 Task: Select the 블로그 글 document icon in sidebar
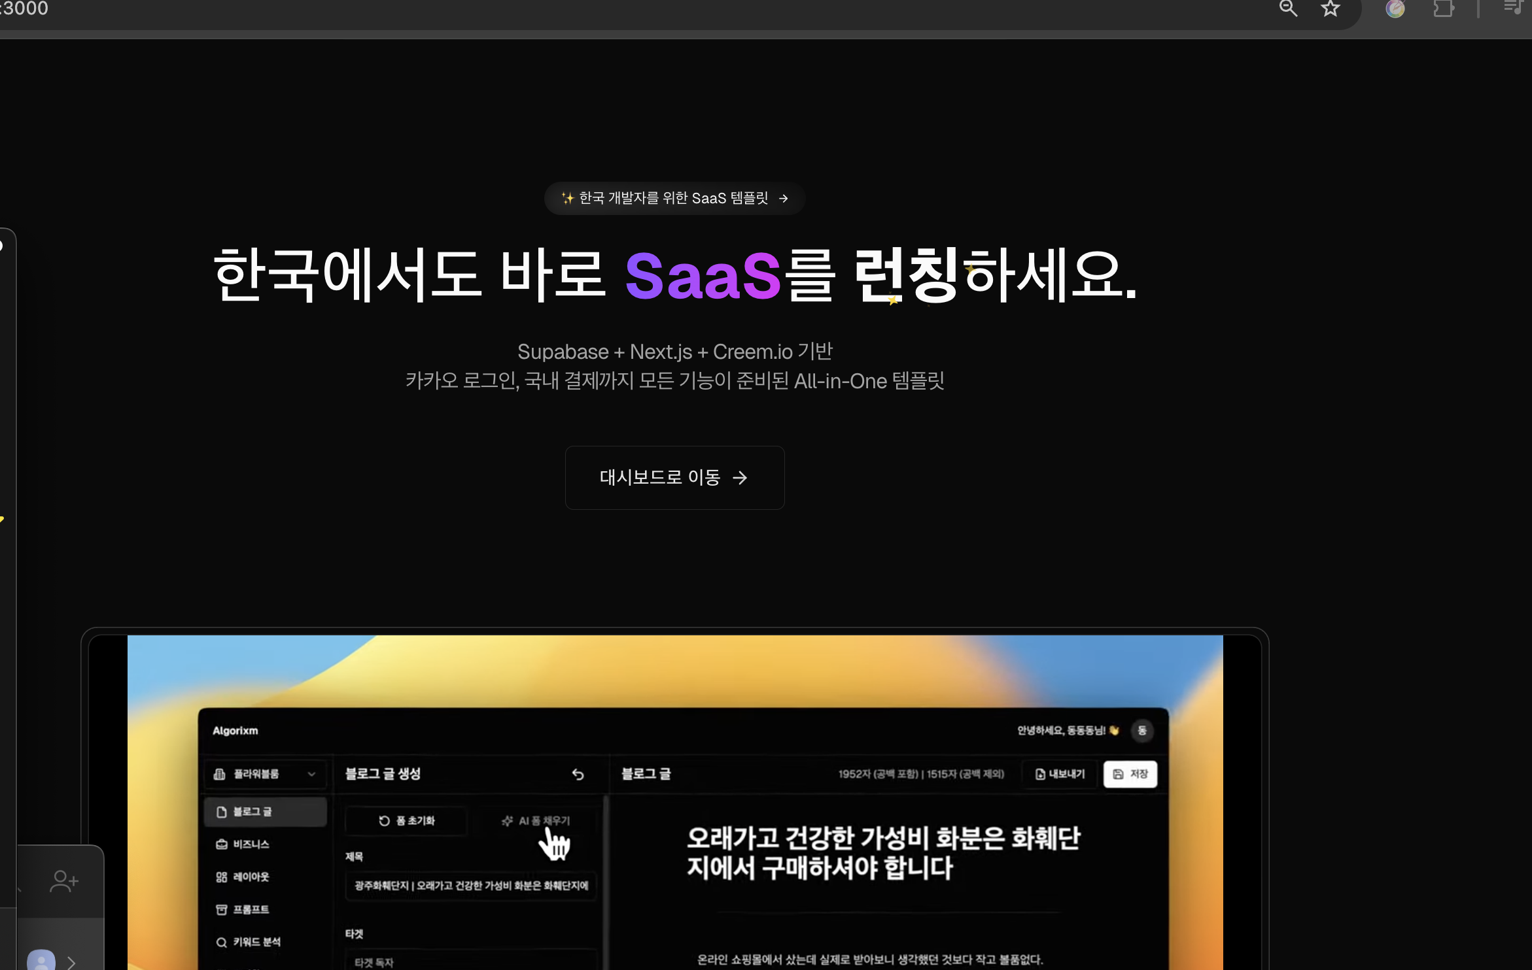[220, 812]
